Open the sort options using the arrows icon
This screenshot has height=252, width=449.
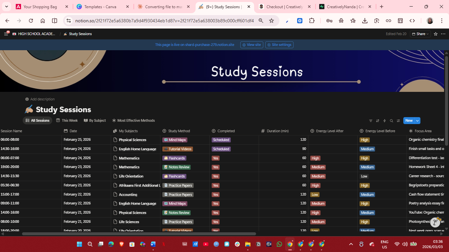coord(378,120)
